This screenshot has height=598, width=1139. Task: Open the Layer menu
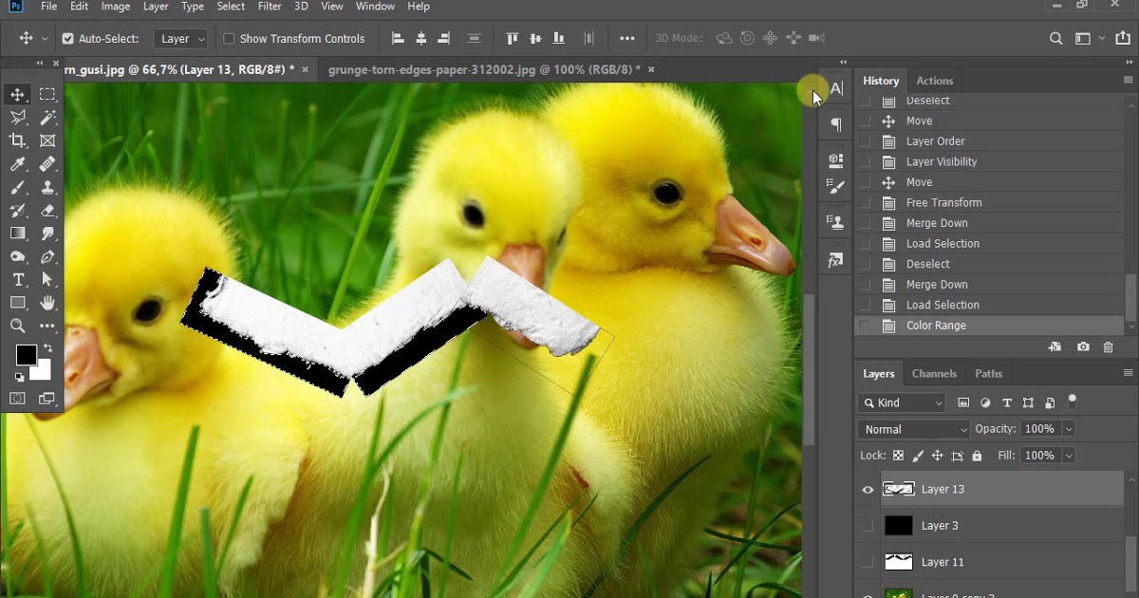(157, 7)
